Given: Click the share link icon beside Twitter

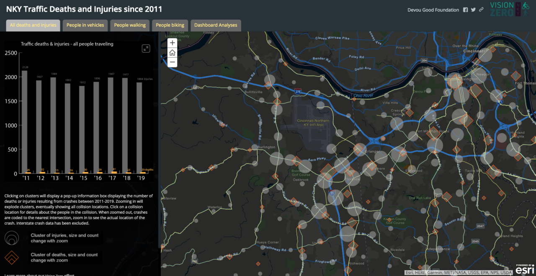Looking at the screenshot, I should (481, 10).
